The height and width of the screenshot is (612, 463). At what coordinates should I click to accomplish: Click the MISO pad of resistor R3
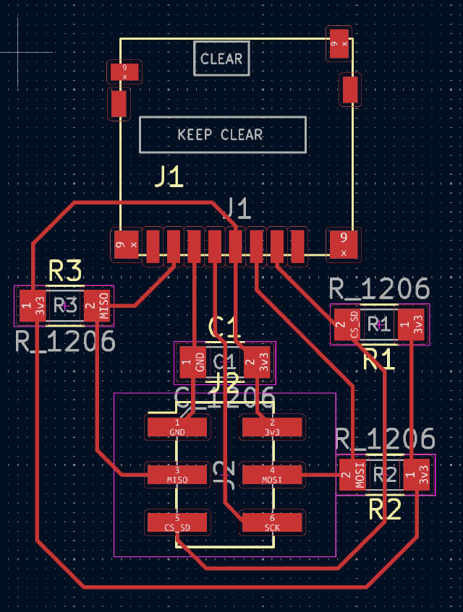pos(97,306)
